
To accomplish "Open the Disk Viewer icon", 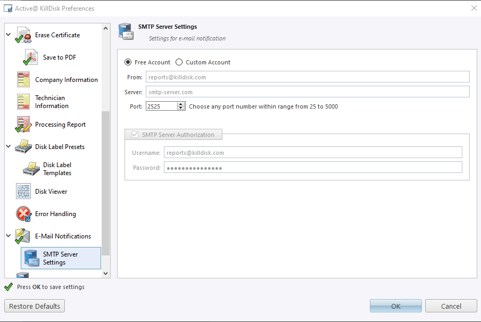I will point(22,191).
